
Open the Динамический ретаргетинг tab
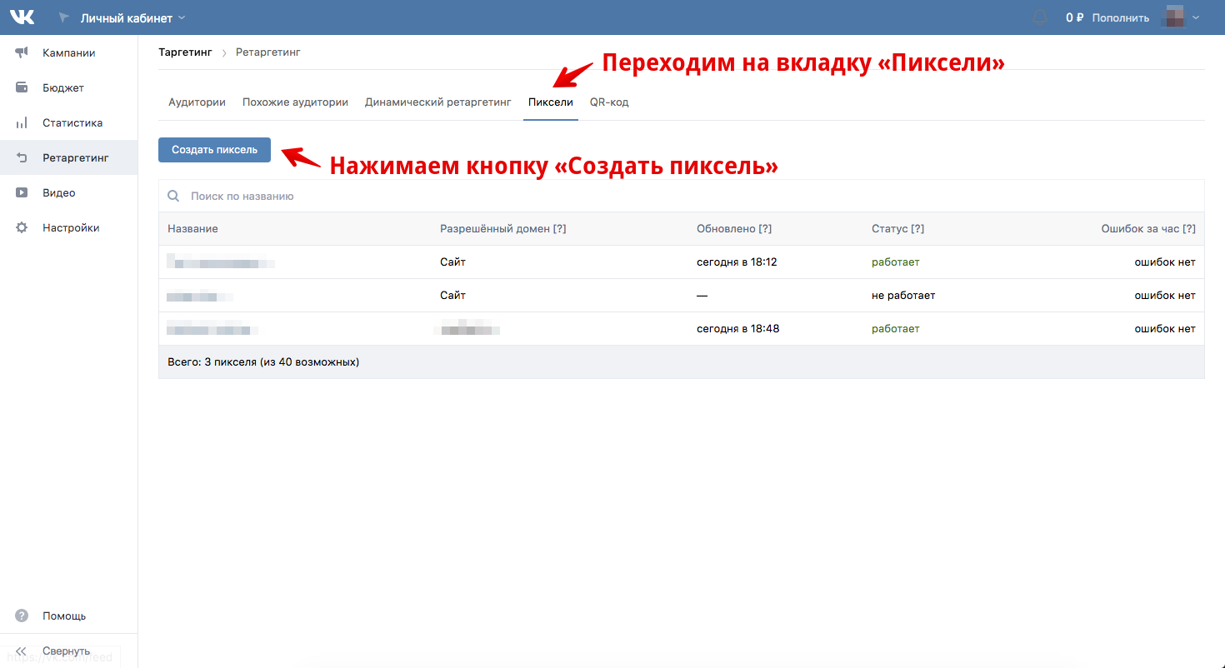coord(437,102)
